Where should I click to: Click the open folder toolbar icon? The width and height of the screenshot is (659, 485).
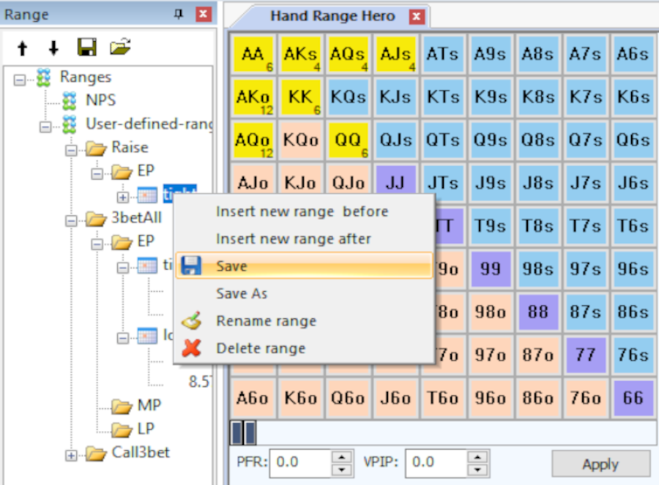pyautogui.click(x=120, y=48)
